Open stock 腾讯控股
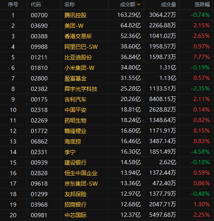214x221 pixels. point(75,15)
